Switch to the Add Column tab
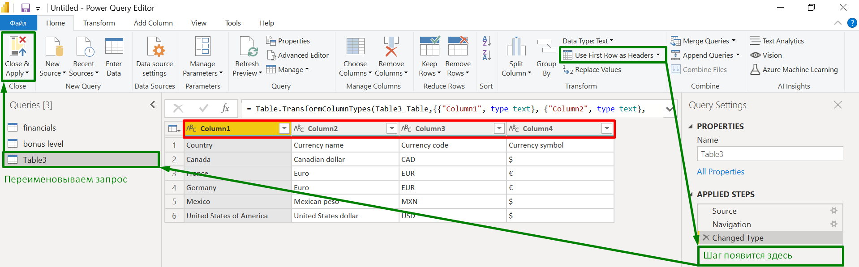 (x=153, y=23)
